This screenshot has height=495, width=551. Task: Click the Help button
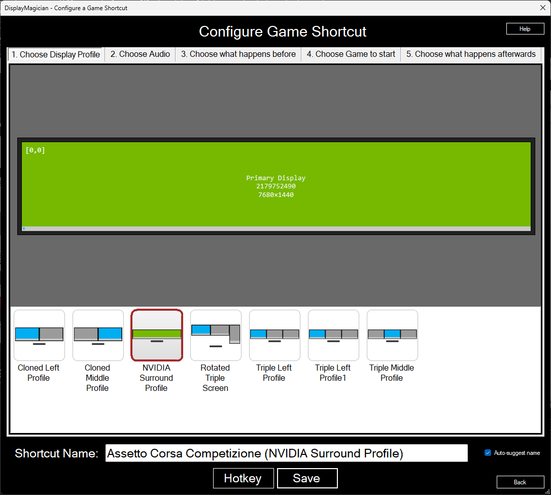coord(525,29)
